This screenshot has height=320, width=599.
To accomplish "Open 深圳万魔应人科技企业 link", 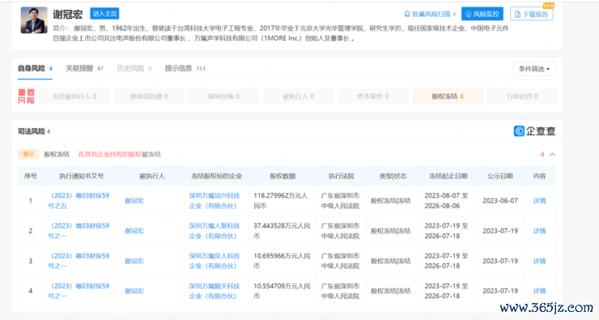I will 215,261.
